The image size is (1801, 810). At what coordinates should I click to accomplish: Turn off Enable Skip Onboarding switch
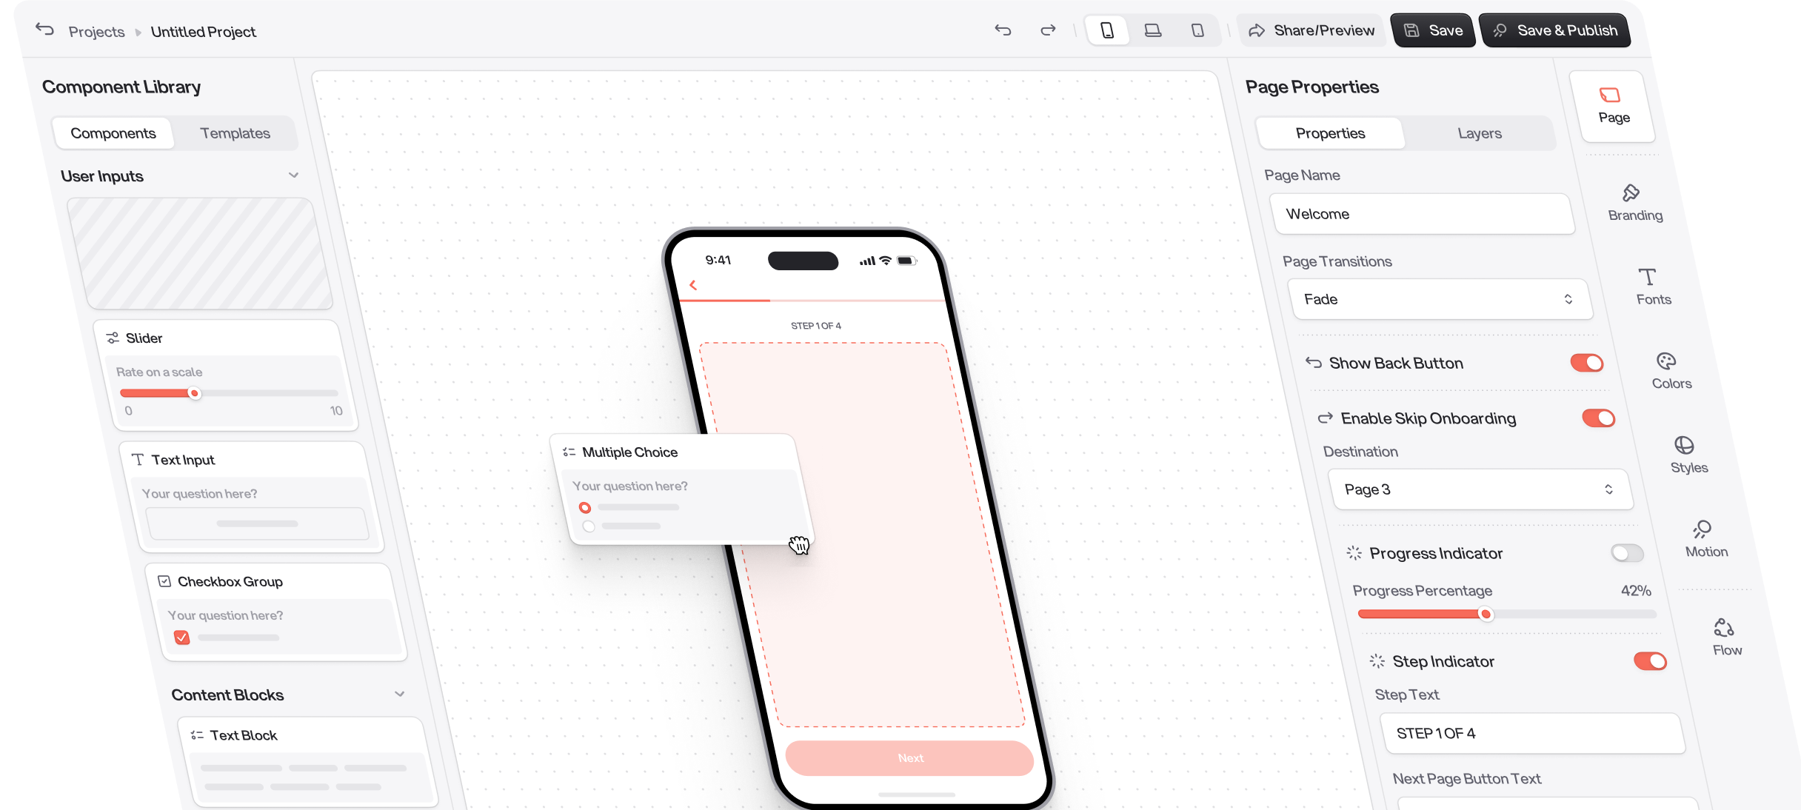(x=1598, y=418)
